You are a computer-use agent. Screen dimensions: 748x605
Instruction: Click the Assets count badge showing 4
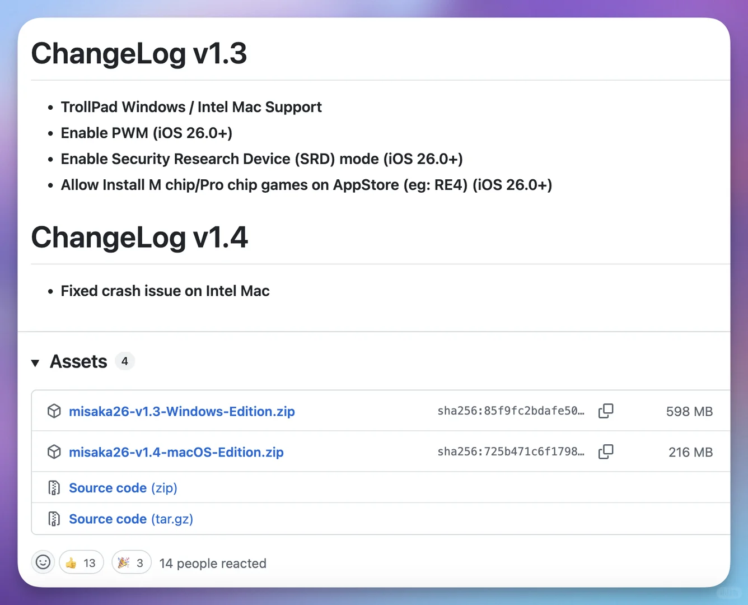click(x=125, y=361)
